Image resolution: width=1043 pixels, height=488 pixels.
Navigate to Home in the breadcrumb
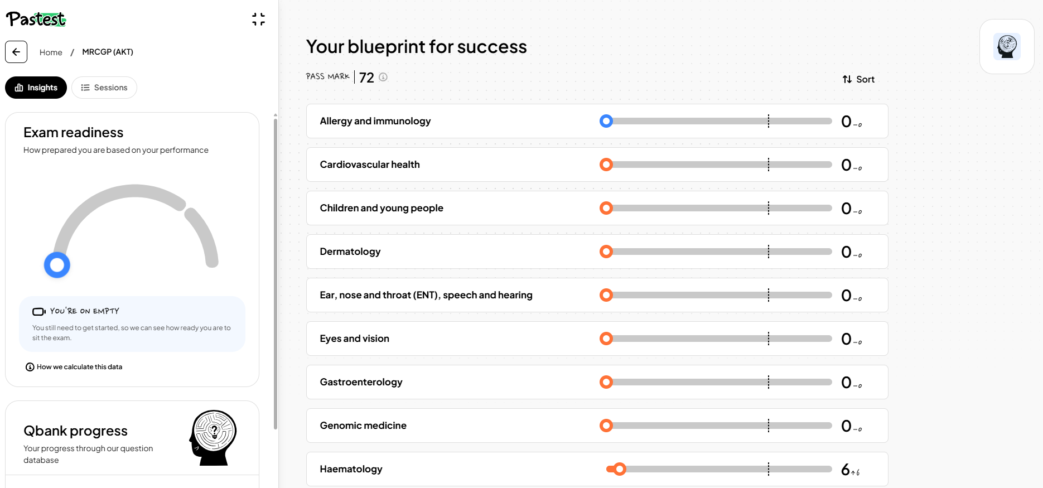51,52
